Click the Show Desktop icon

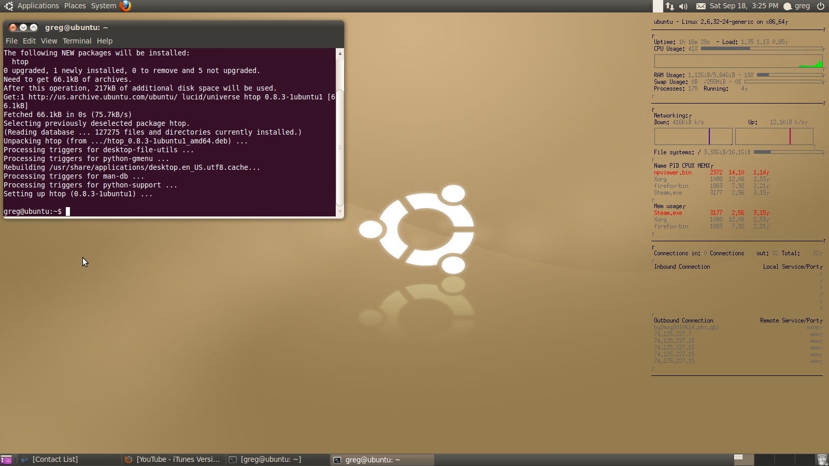click(6, 460)
